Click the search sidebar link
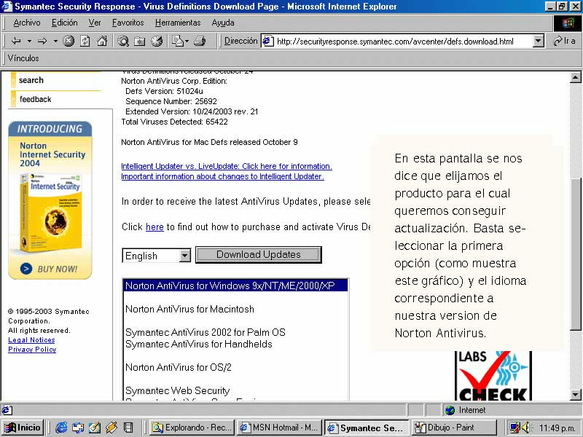The image size is (583, 437). [x=31, y=80]
